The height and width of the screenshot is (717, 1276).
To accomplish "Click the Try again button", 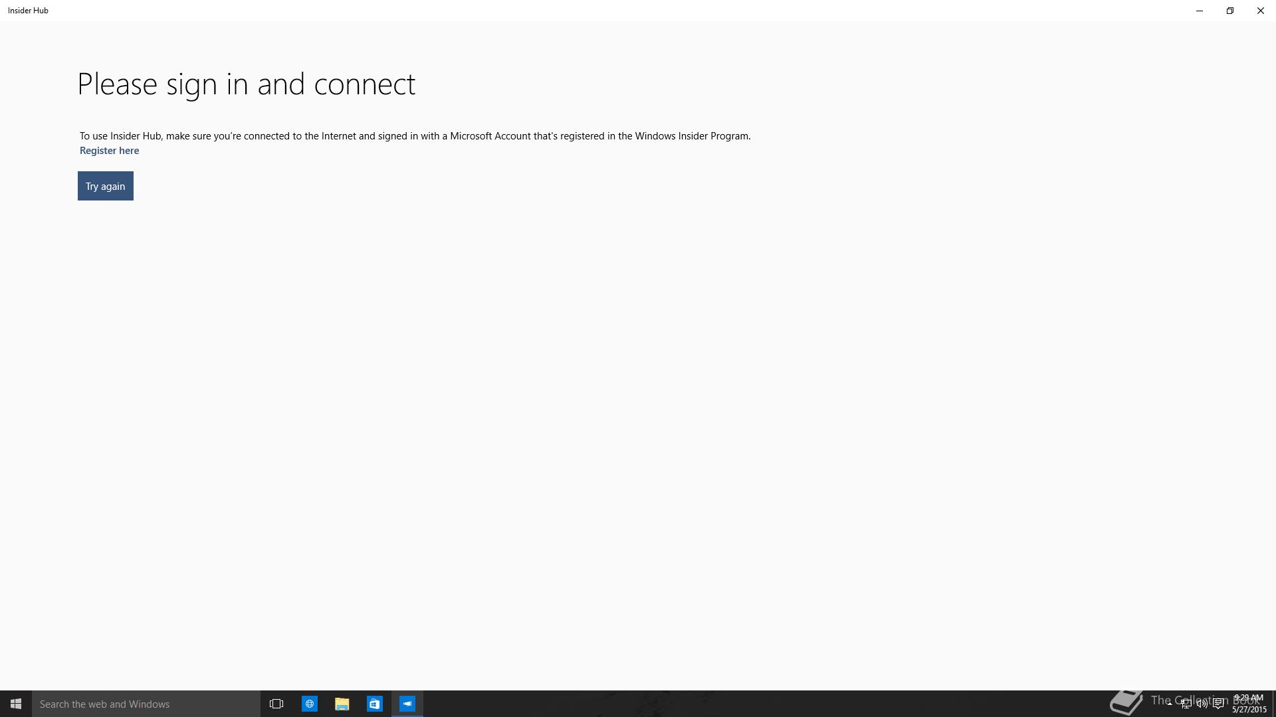I will tap(105, 186).
